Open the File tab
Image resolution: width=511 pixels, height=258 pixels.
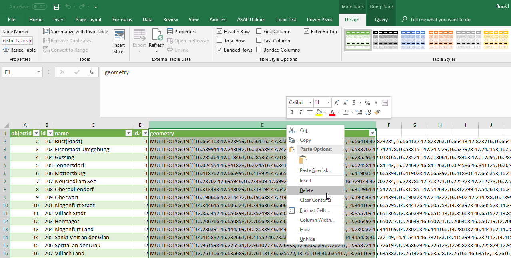pyautogui.click(x=12, y=20)
